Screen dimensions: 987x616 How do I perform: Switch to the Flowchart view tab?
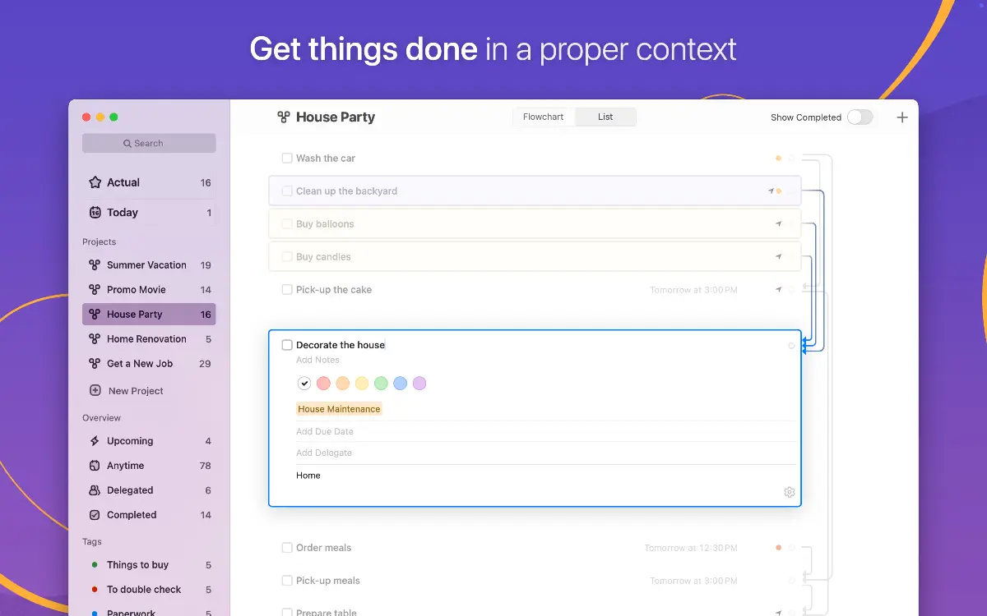pos(543,117)
